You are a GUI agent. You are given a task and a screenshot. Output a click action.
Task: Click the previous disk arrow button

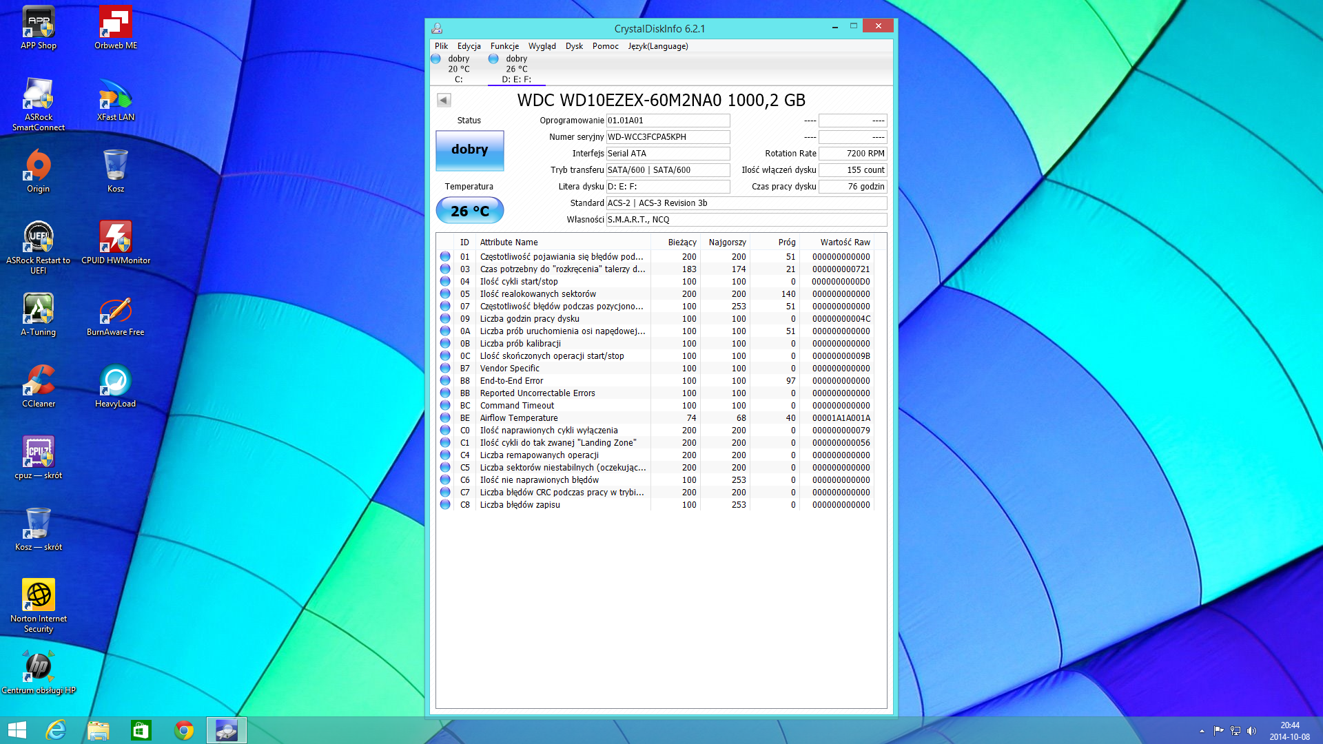pos(444,101)
